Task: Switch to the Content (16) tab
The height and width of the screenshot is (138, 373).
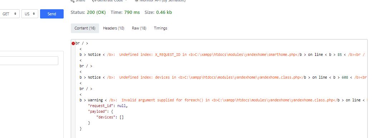Action: click(85, 28)
